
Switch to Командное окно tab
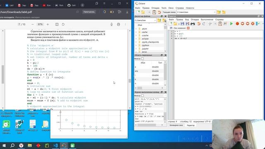coord(176,125)
